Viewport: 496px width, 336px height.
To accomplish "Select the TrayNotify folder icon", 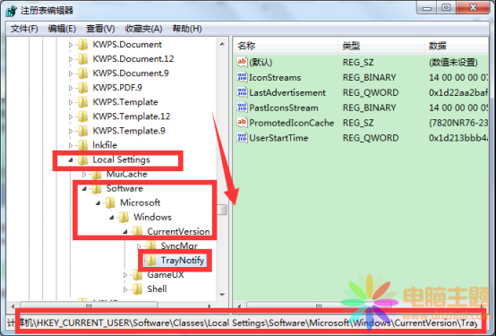I will click(151, 261).
